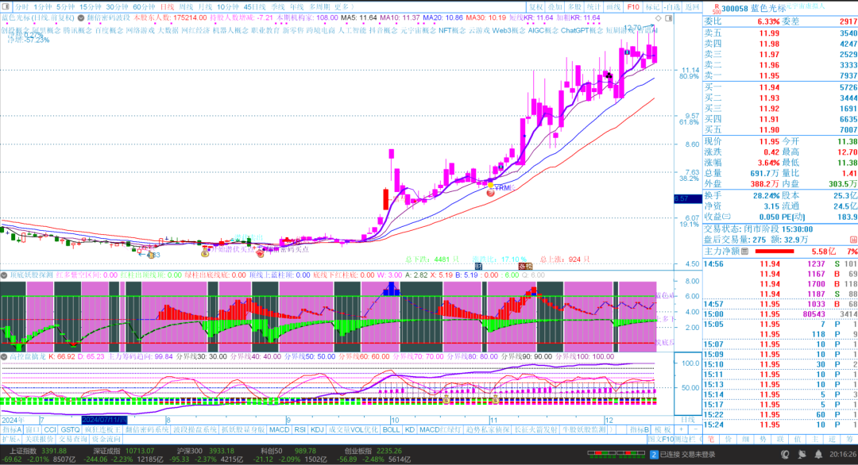Click the 叠加 overlay button
Screen dimensions: 858x465
[x=555, y=7]
